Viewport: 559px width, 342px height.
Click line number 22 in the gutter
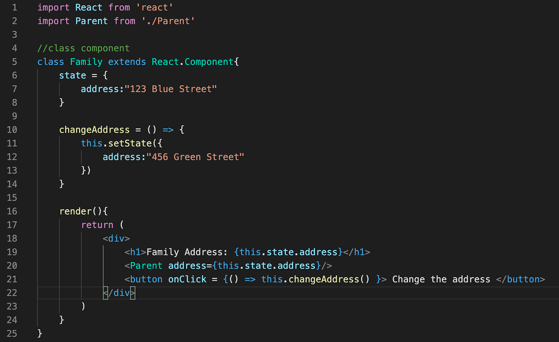[12, 293]
